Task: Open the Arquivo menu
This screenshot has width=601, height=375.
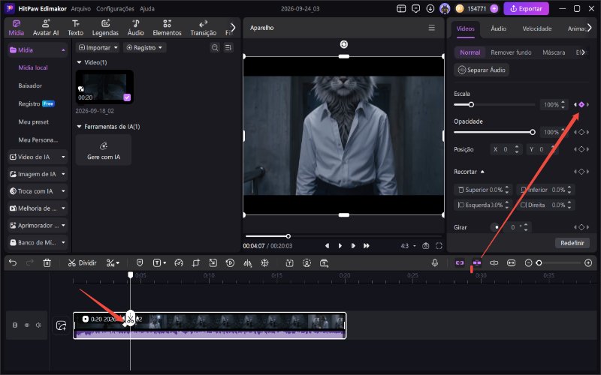Action: click(81, 8)
